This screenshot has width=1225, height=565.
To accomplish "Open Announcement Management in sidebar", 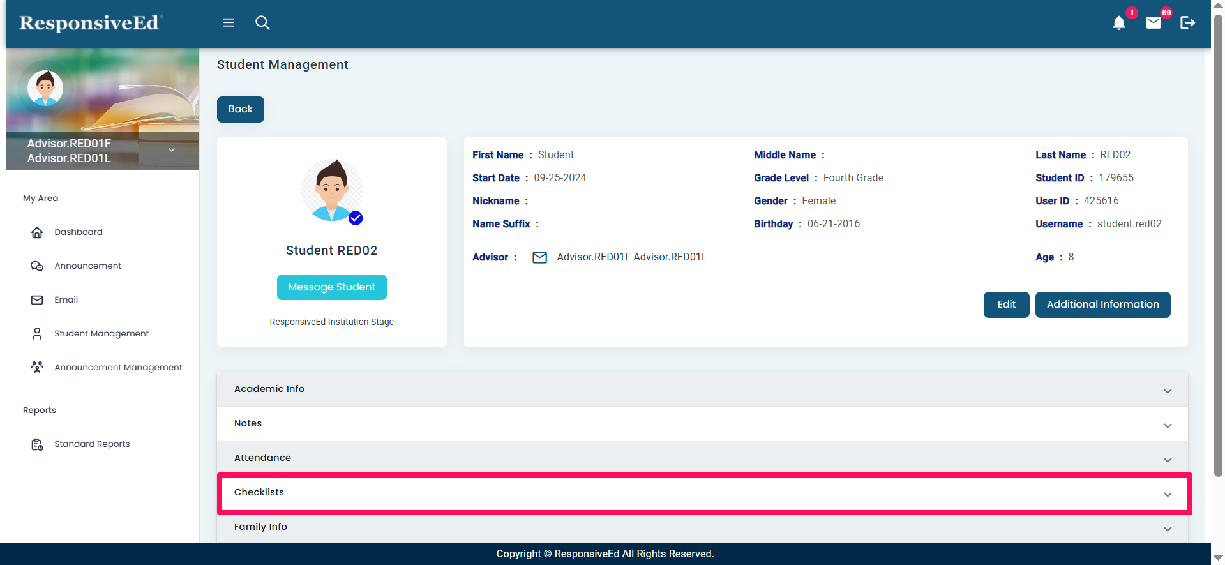I will tap(118, 367).
